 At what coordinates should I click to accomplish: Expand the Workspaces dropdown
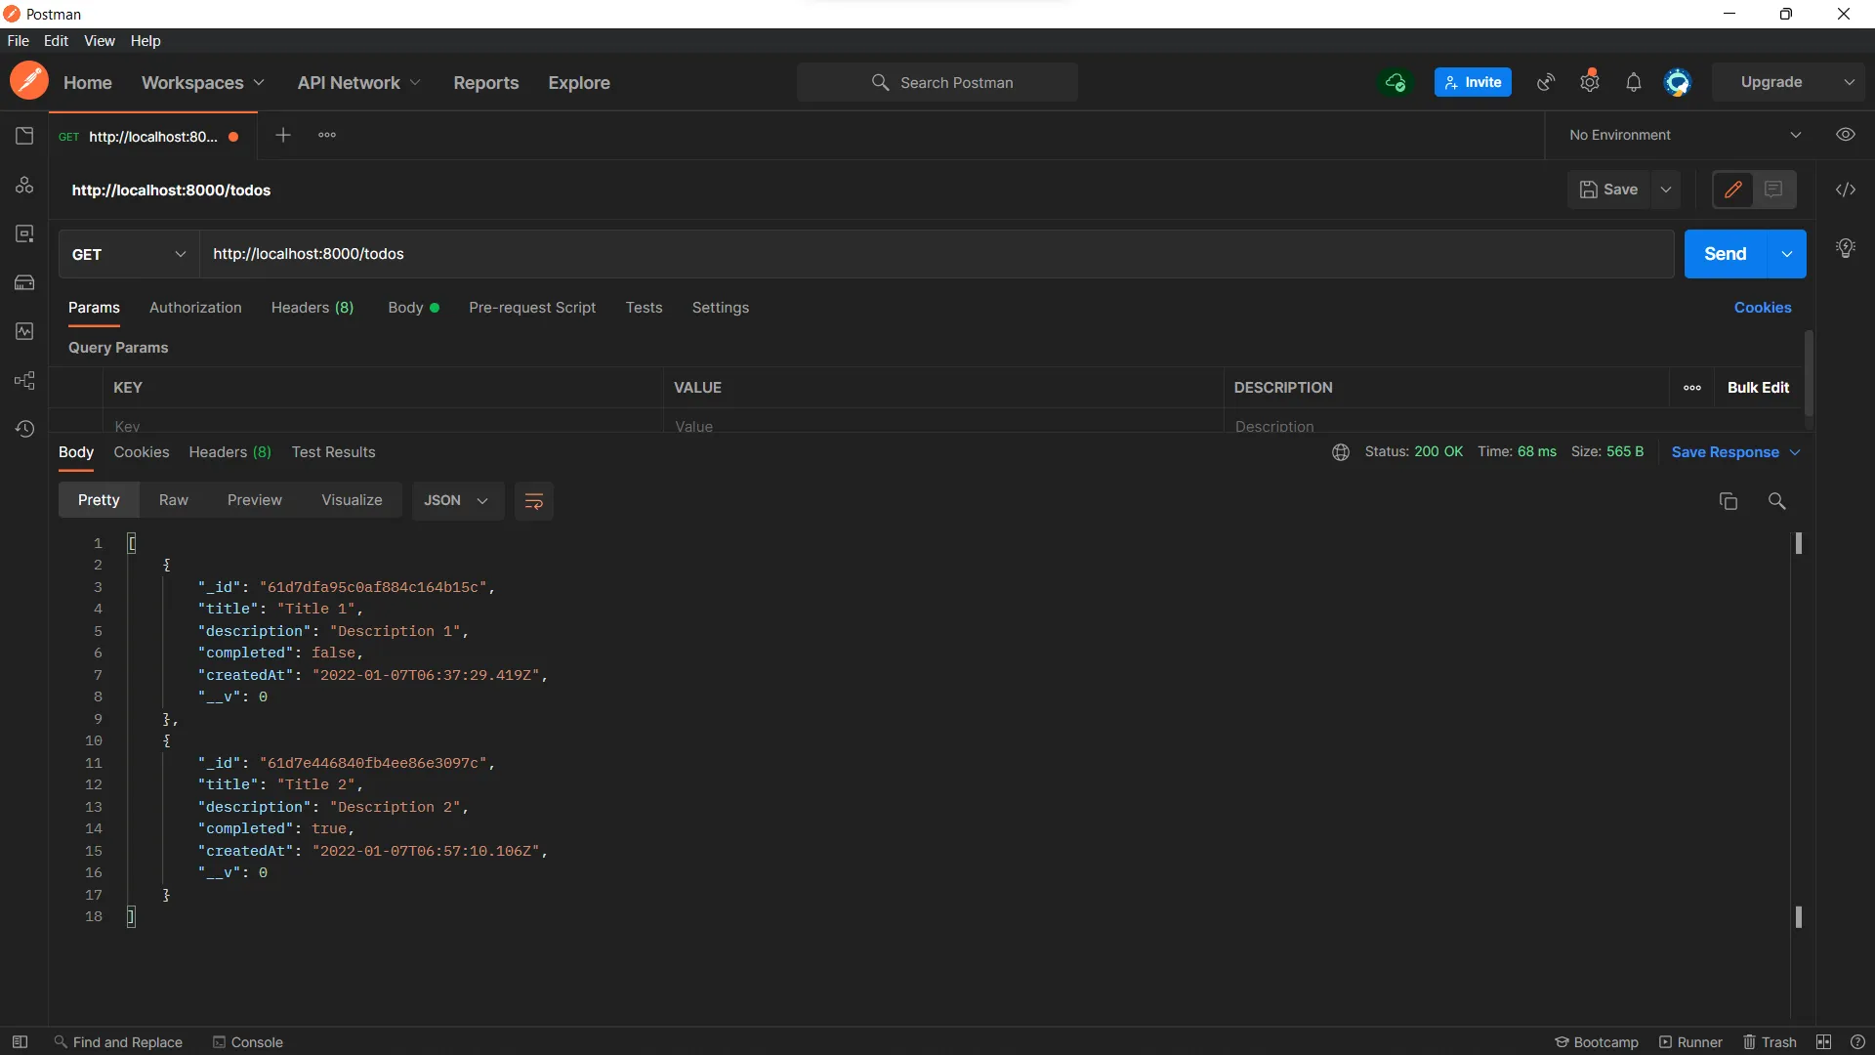click(203, 83)
